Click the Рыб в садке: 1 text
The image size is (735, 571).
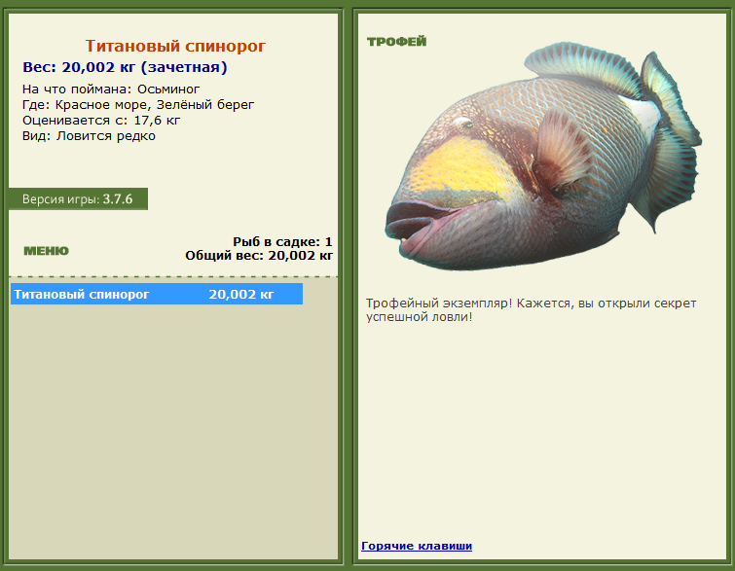click(x=282, y=241)
